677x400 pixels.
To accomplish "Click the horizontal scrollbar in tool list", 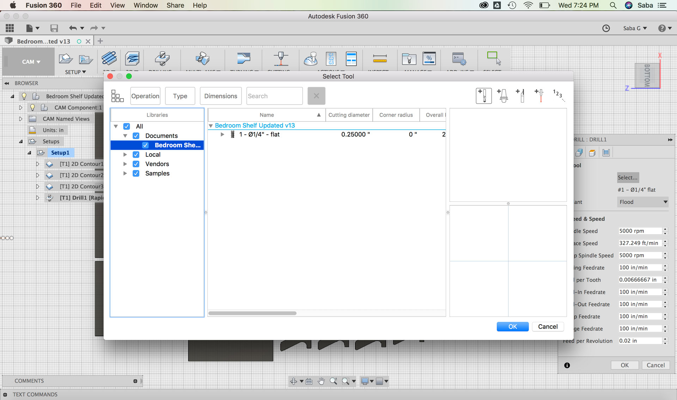I will 252,313.
